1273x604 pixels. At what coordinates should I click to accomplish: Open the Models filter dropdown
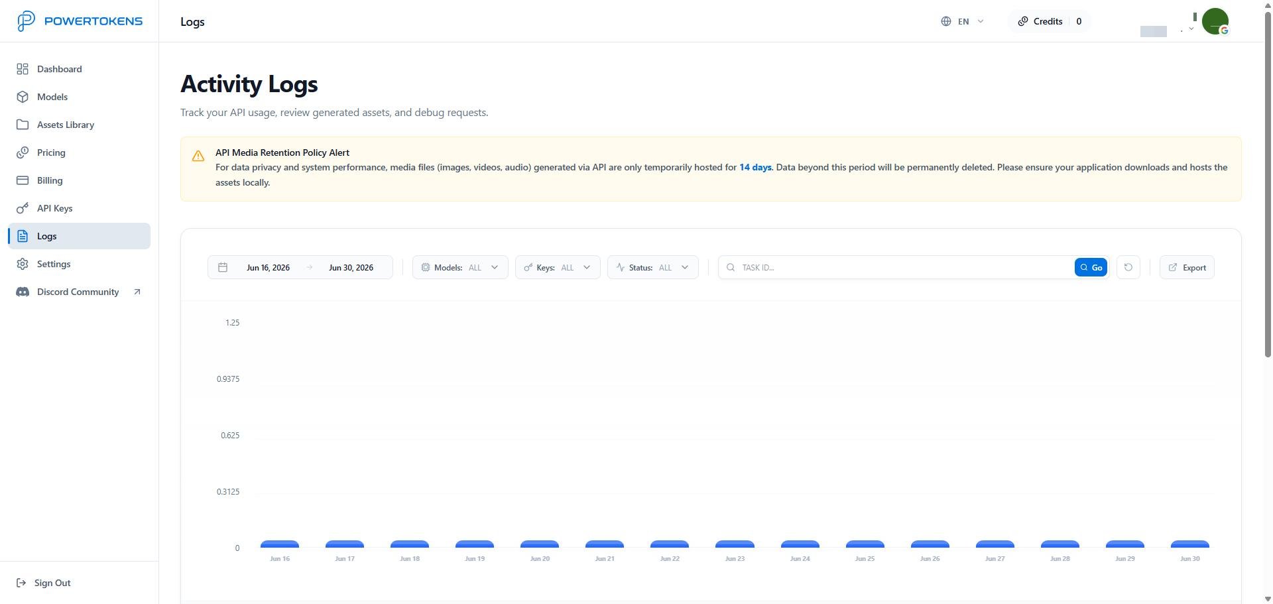pos(460,267)
